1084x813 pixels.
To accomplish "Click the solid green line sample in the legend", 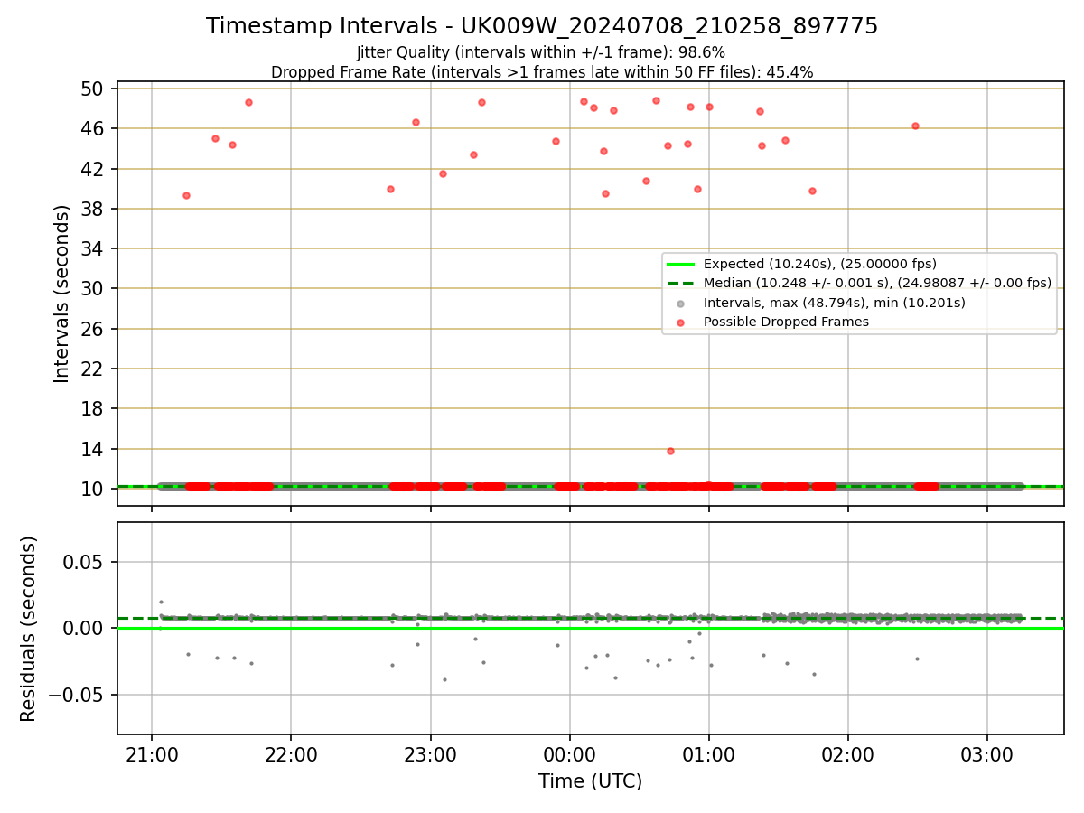I will [680, 264].
